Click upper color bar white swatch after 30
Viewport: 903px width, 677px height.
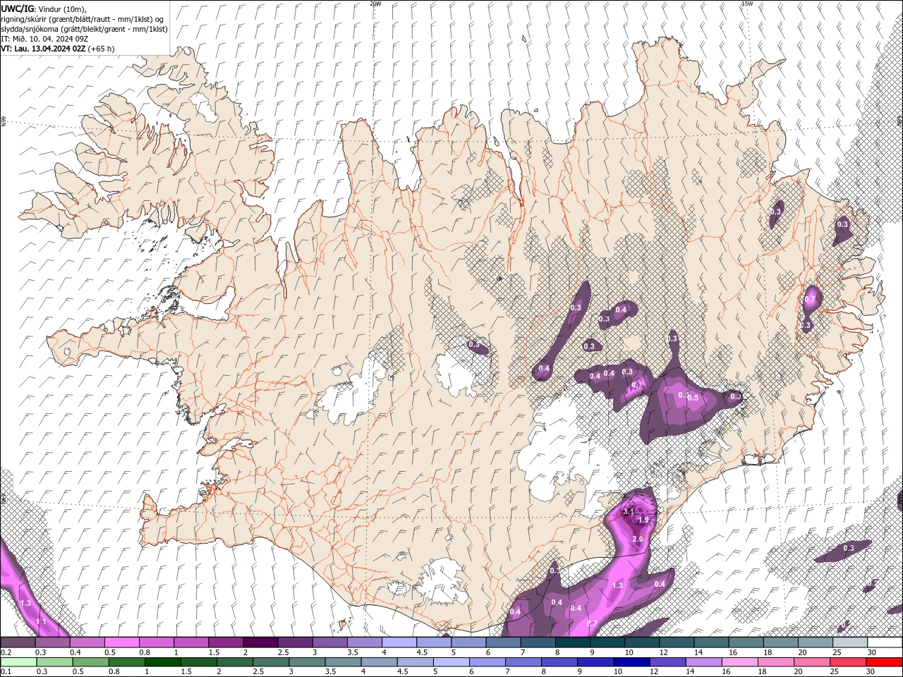point(885,642)
